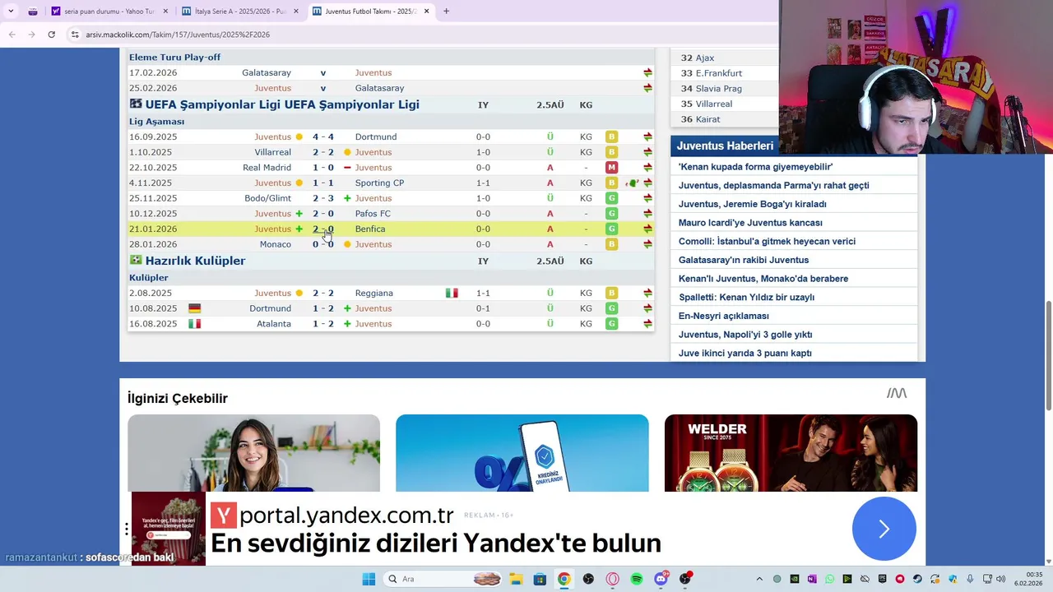
Task: Click green G badge in Atalanta friendly row
Action: point(611,324)
